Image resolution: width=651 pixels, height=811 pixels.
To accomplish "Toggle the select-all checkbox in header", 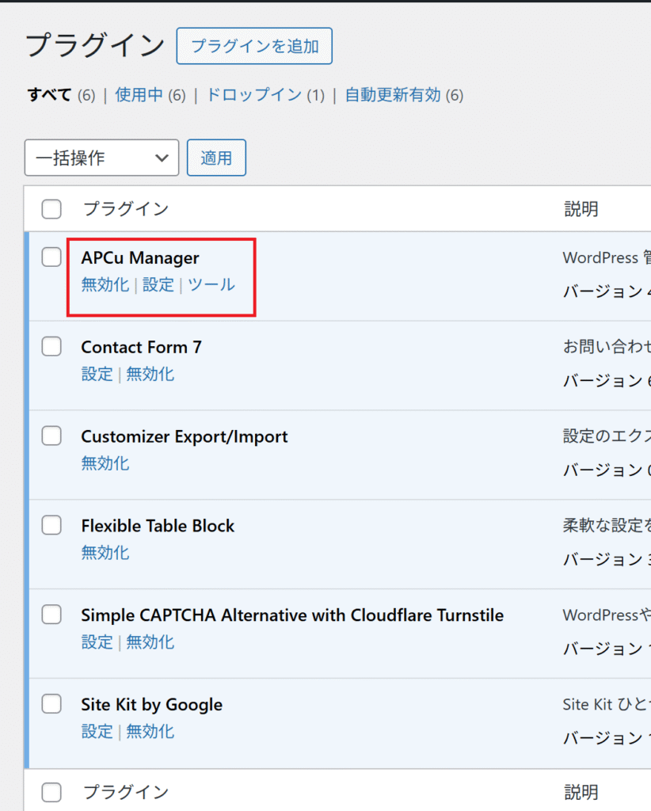I will click(x=51, y=209).
